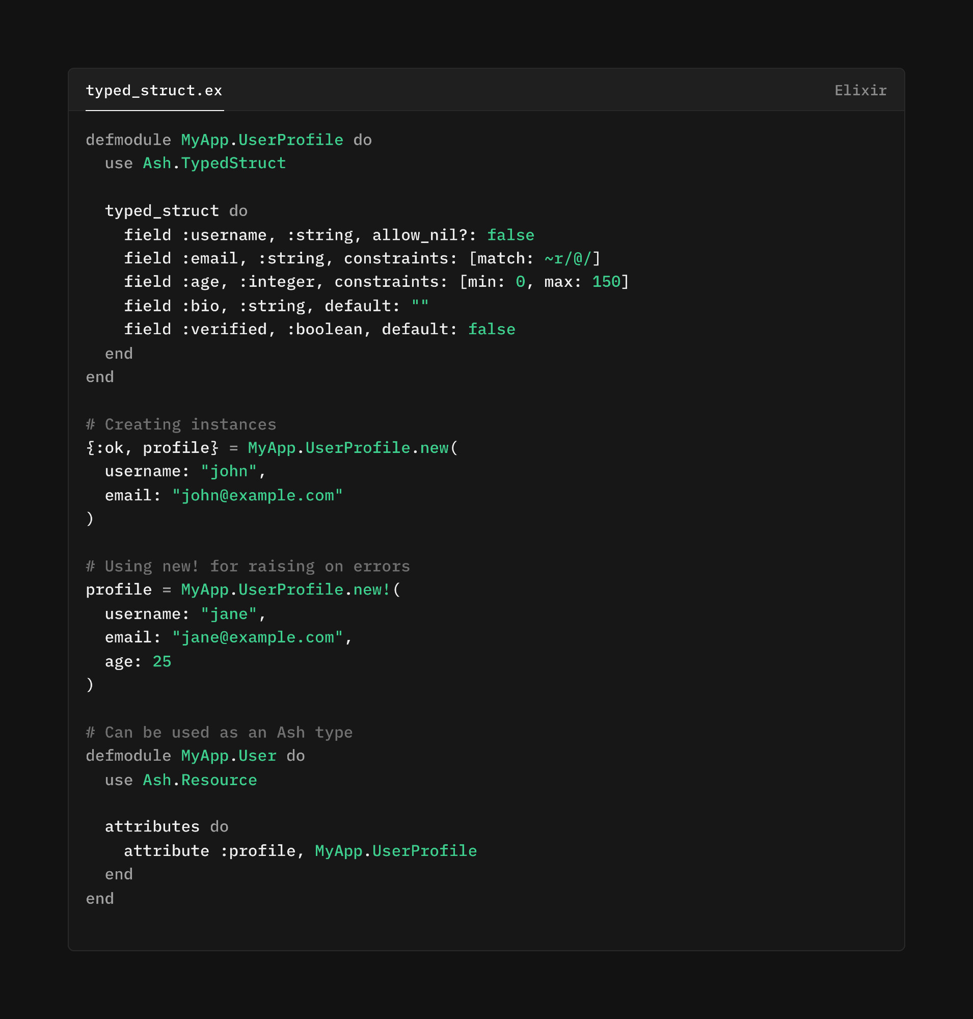
Task: Click the attributes do block opener
Action: click(x=166, y=826)
